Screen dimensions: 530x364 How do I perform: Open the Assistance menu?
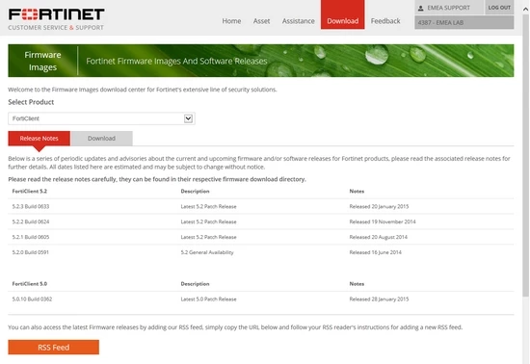tap(299, 21)
